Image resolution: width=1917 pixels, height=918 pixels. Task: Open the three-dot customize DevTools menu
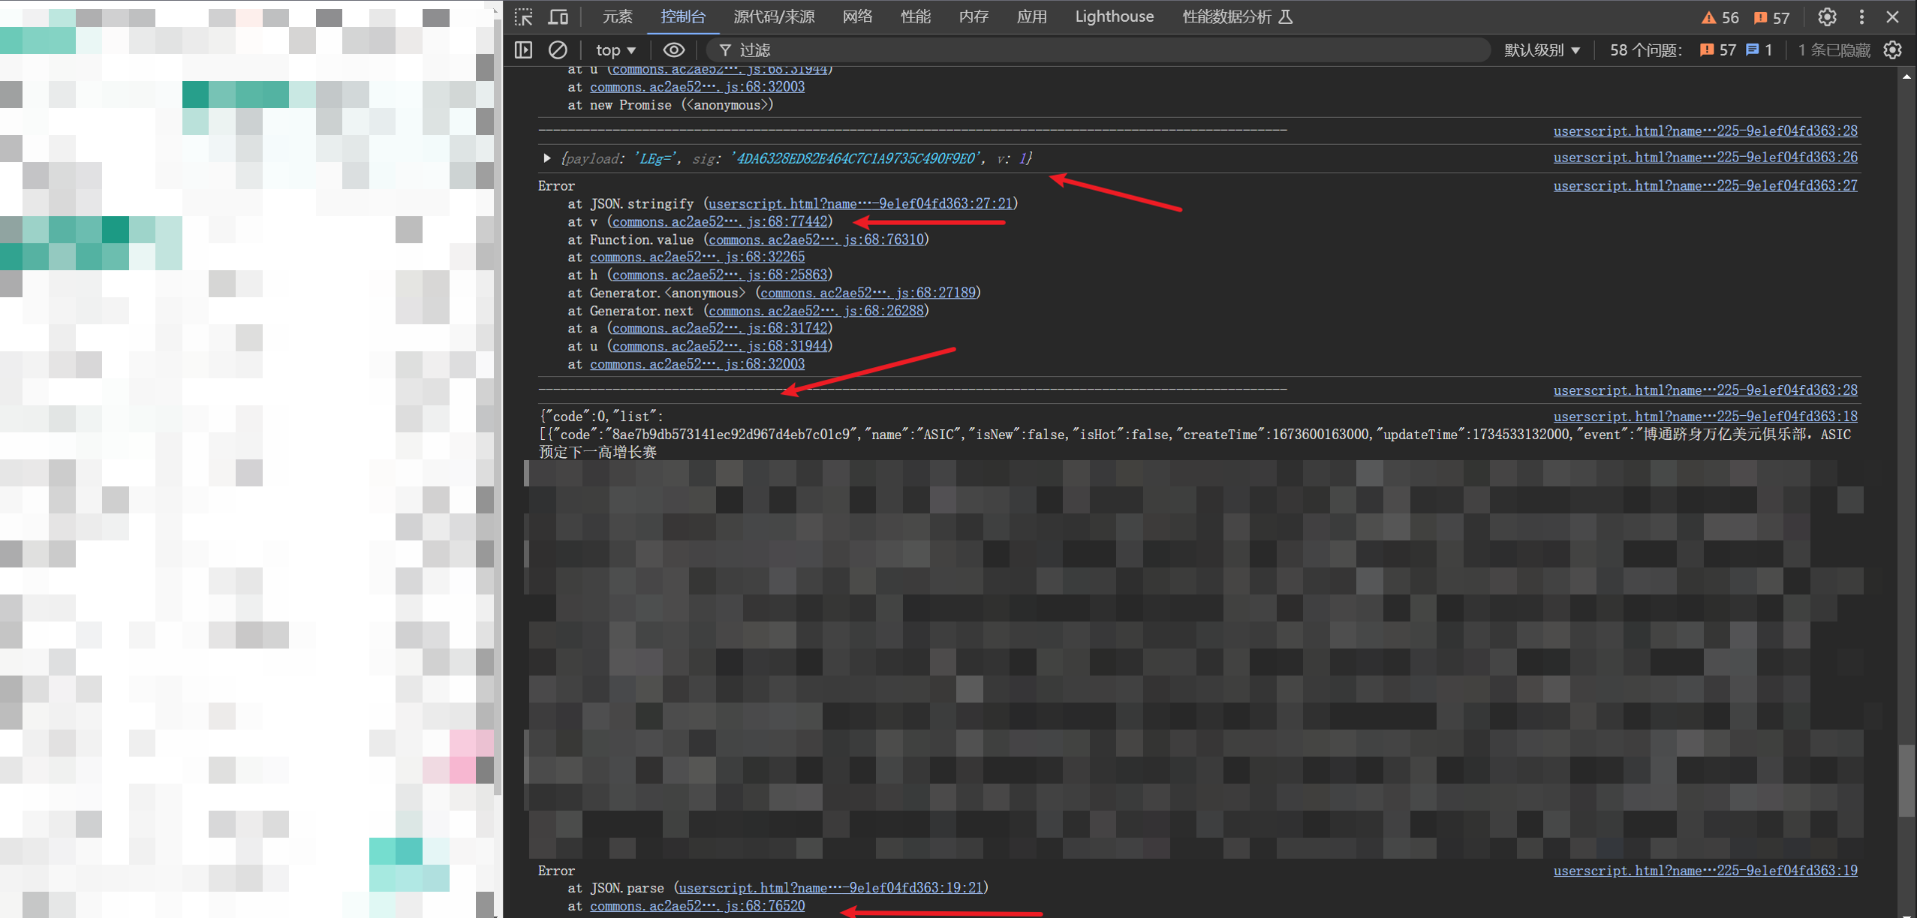[x=1861, y=17]
